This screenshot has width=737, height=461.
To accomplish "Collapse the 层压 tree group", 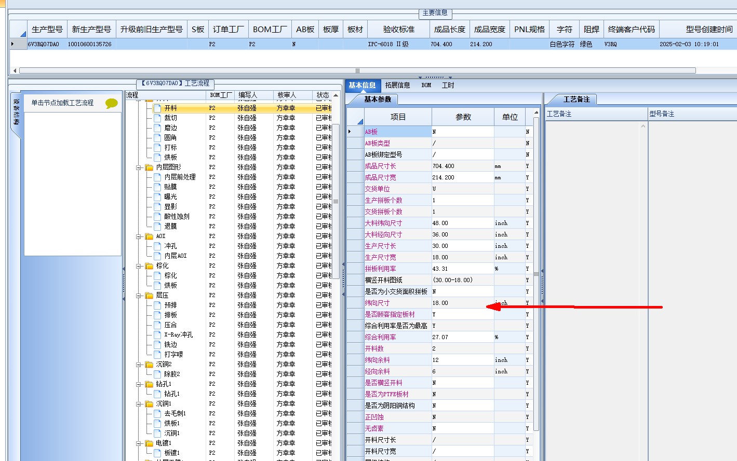I will click(139, 296).
